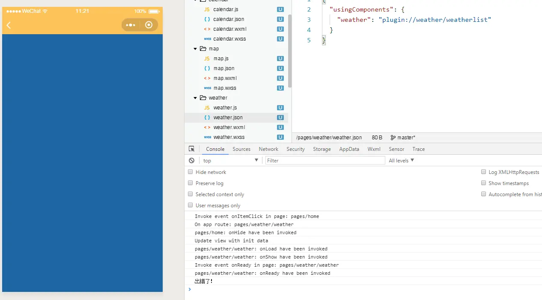The width and height of the screenshot is (542, 300).
Task: Click the map folder icon
Action: (x=203, y=49)
